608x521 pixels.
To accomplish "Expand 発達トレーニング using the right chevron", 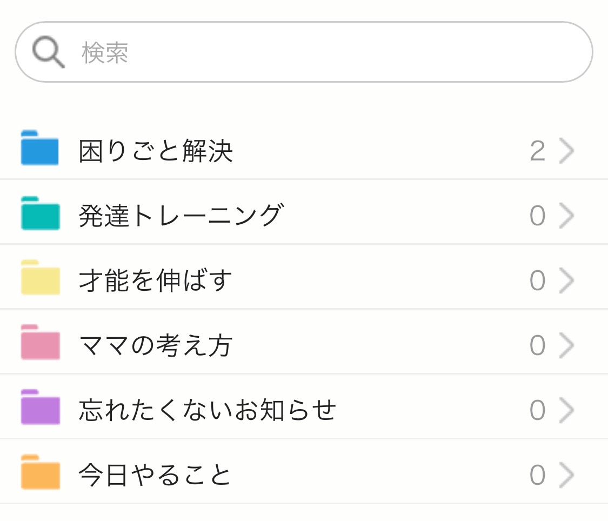I will 566,216.
